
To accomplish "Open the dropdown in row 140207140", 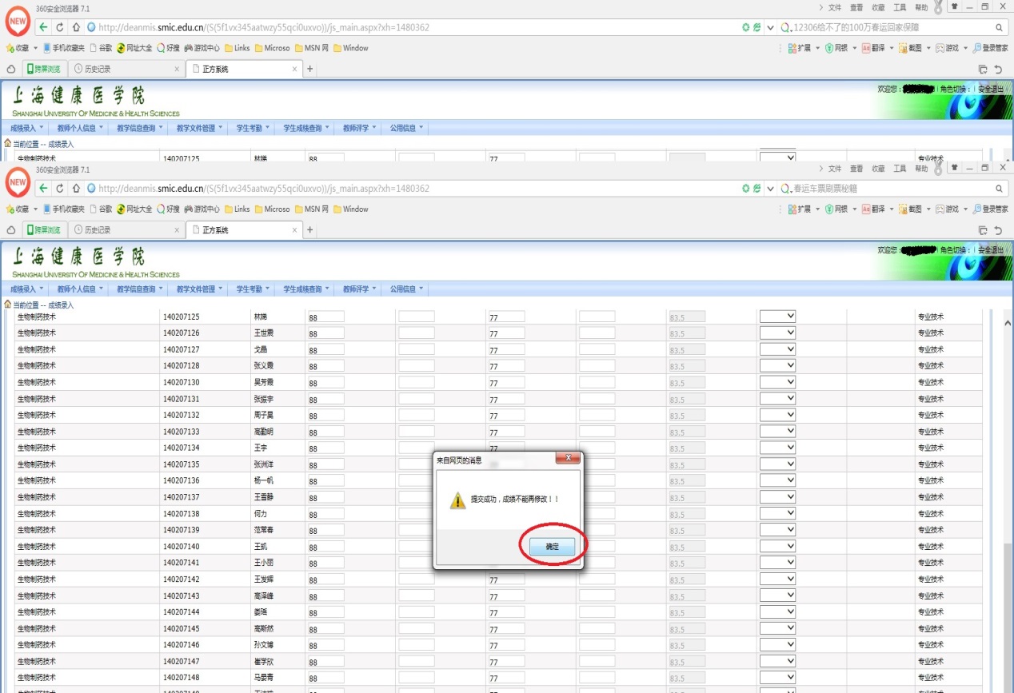I will click(777, 546).
